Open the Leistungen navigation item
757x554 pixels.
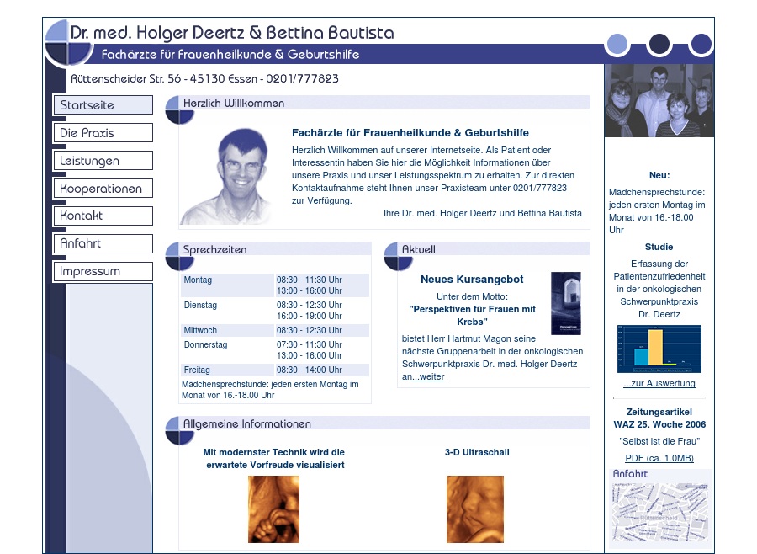[103, 161]
